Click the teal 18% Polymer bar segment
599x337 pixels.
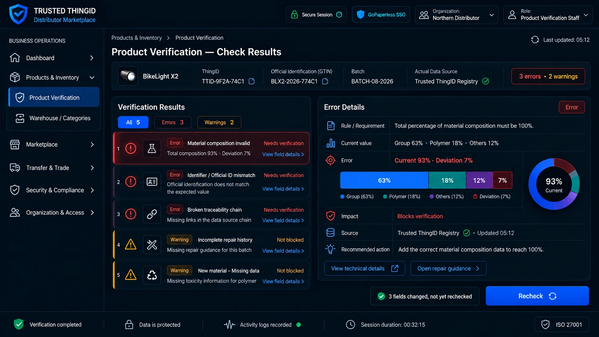tap(447, 180)
